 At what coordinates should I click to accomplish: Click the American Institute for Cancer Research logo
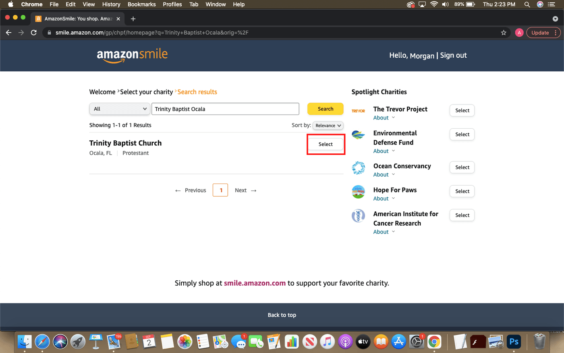(358, 216)
